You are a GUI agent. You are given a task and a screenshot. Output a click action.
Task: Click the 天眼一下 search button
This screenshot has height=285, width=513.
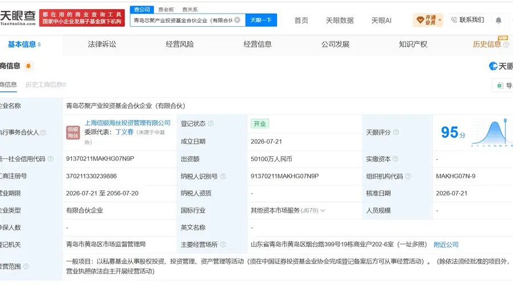(x=261, y=20)
